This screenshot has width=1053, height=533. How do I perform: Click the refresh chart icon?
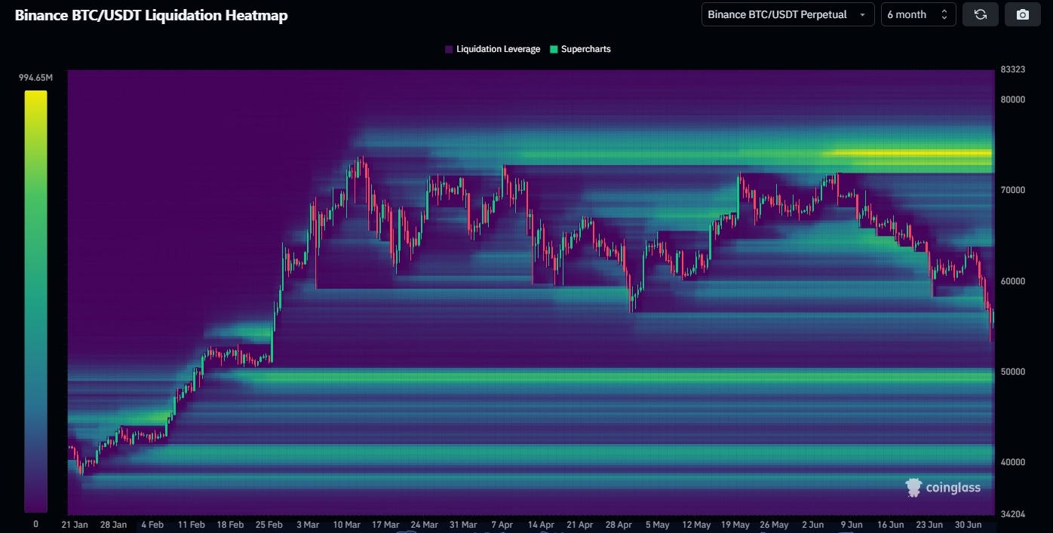click(980, 14)
